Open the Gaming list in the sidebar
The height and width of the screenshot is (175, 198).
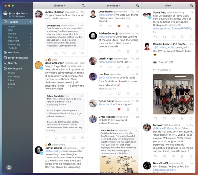pos(12,37)
